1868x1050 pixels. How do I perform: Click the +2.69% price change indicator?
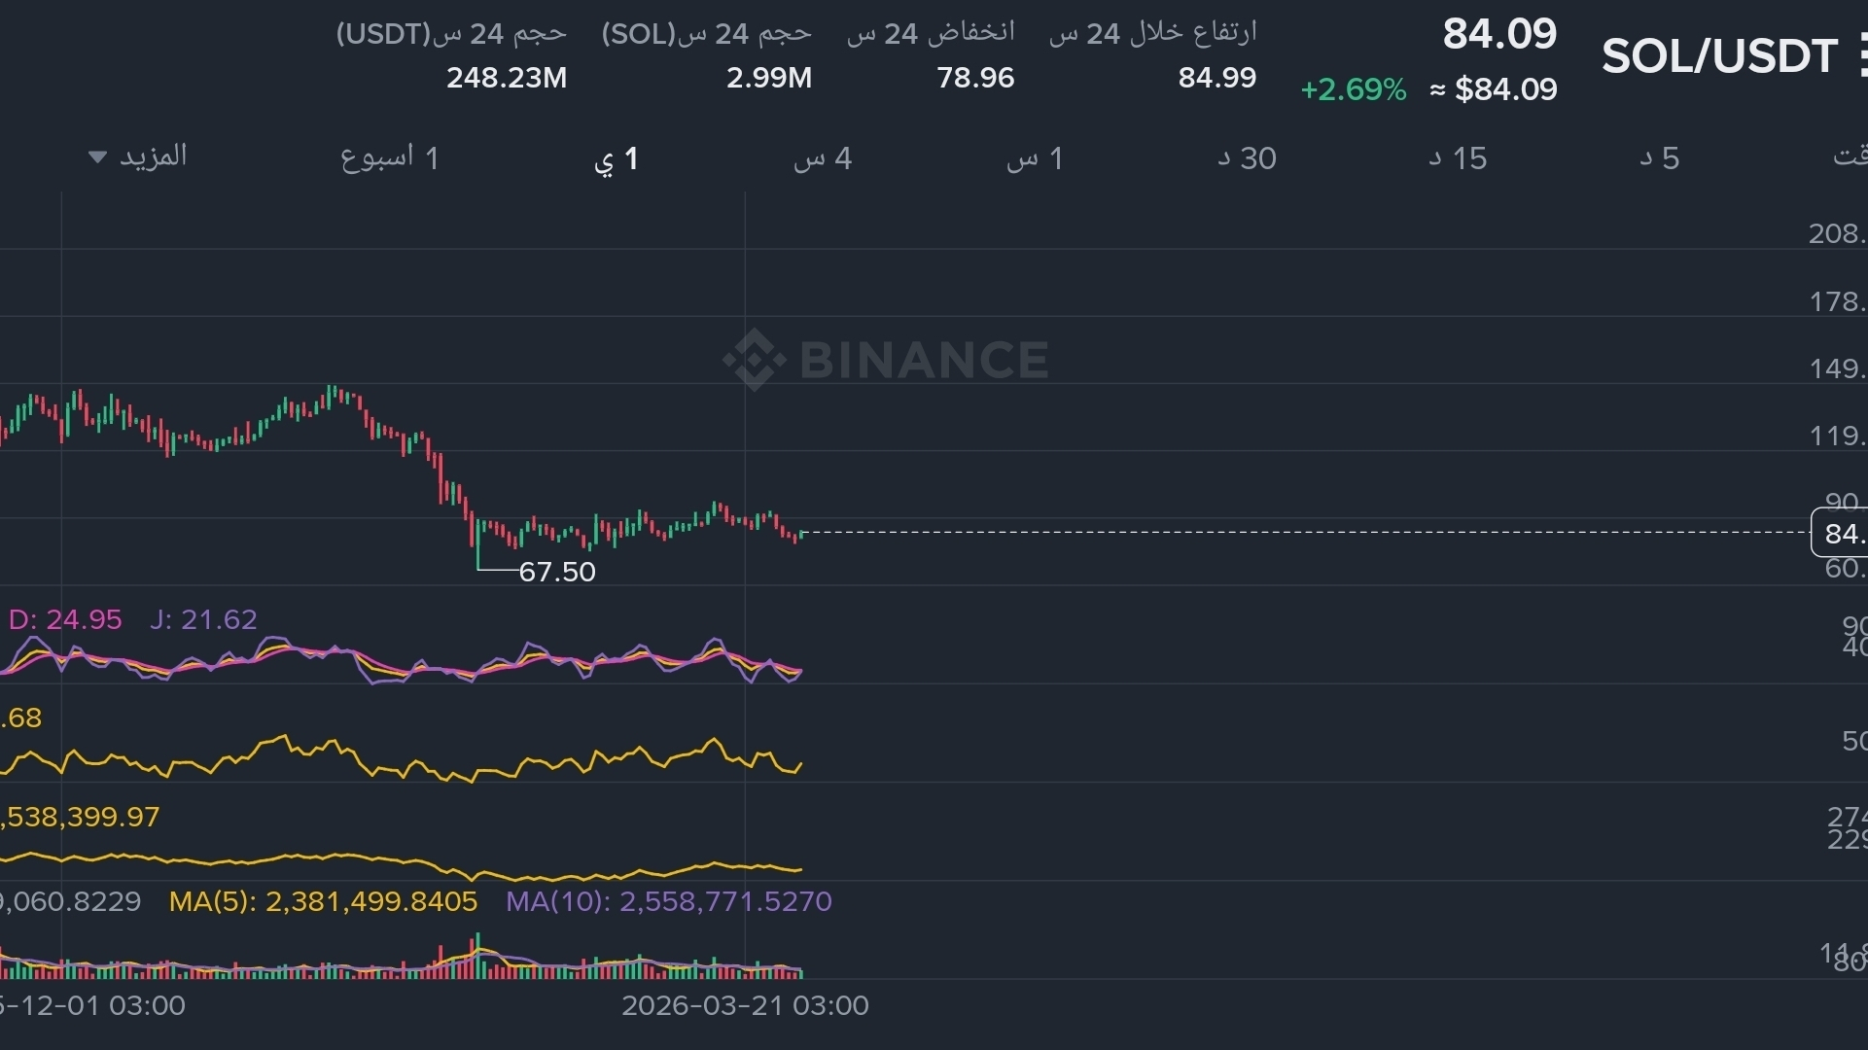click(1353, 89)
